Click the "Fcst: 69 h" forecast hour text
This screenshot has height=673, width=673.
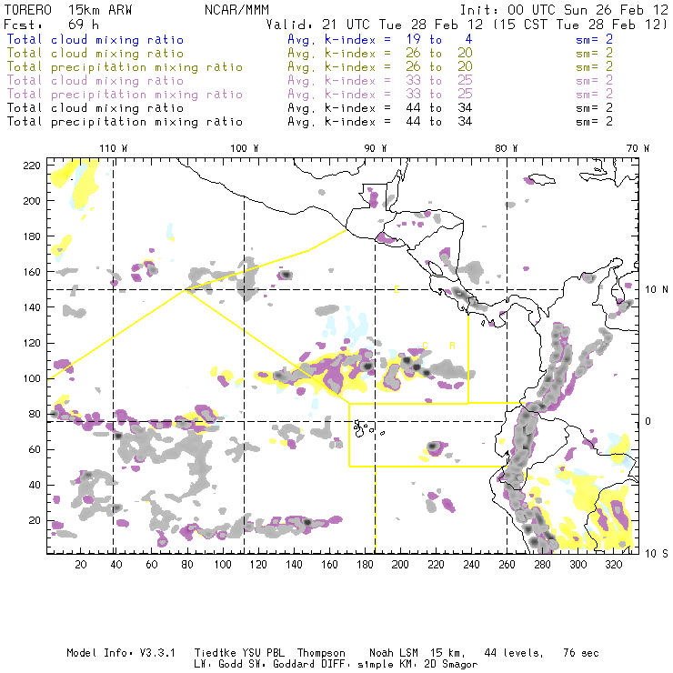point(51,24)
